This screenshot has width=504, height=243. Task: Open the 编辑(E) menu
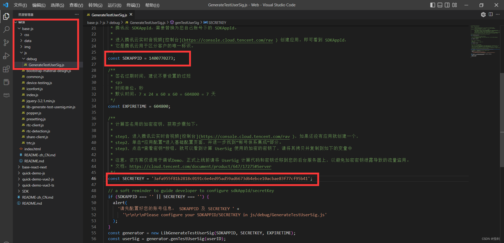(39, 5)
